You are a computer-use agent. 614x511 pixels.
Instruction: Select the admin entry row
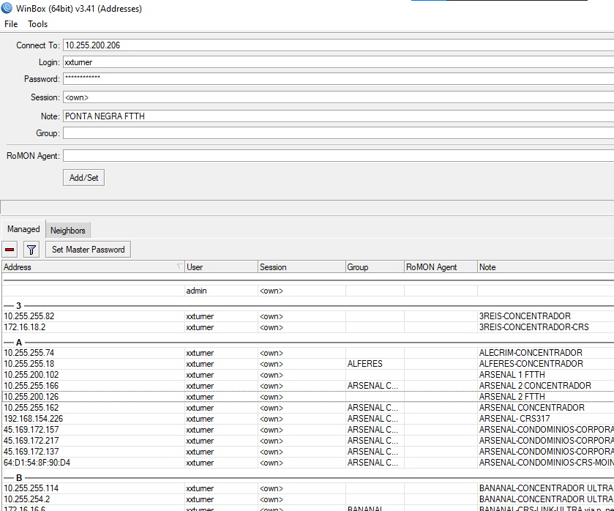[308, 291]
